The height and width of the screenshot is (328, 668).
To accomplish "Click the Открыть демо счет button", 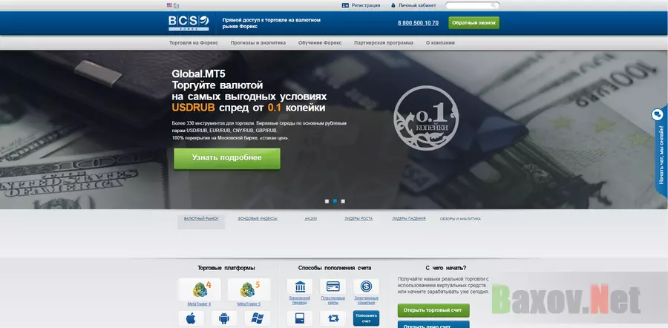I will pyautogui.click(x=433, y=324).
